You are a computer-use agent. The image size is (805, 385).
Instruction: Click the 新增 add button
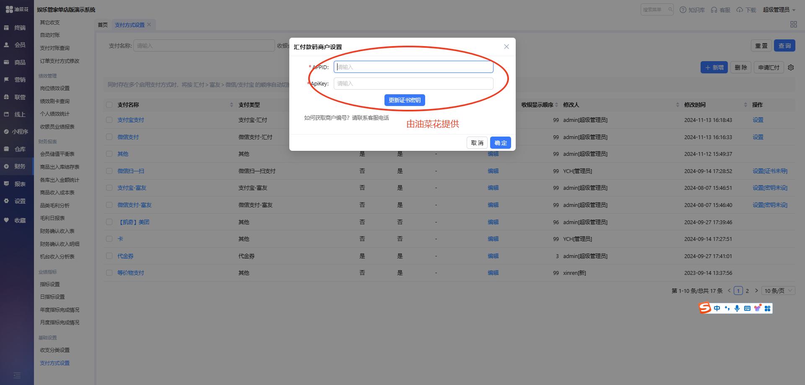(x=714, y=67)
